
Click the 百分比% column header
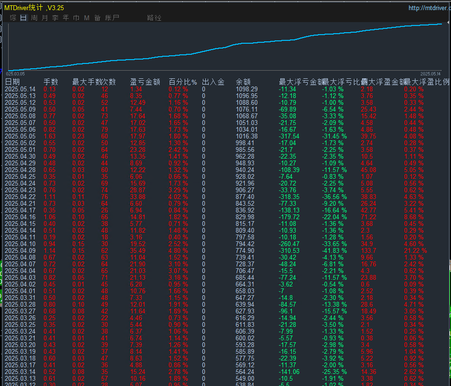(183, 82)
